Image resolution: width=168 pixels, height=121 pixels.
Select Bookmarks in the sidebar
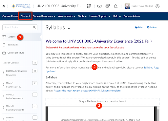(13, 45)
